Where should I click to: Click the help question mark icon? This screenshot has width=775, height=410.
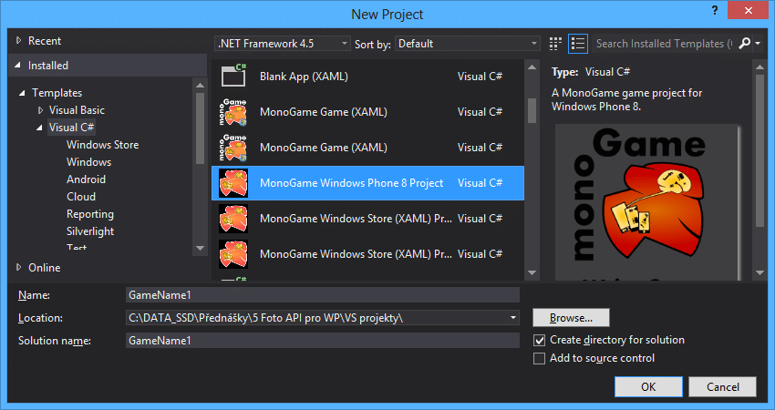click(x=715, y=10)
